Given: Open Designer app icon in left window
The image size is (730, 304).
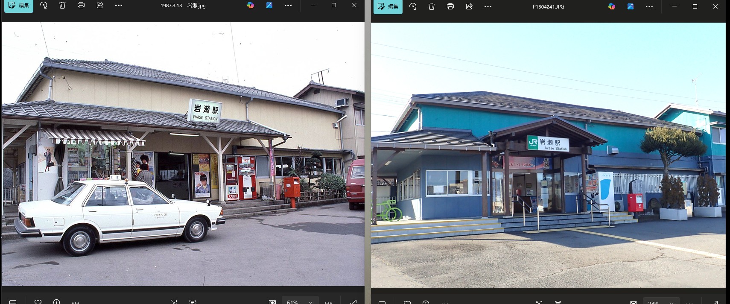Looking at the screenshot, I should click(269, 6).
